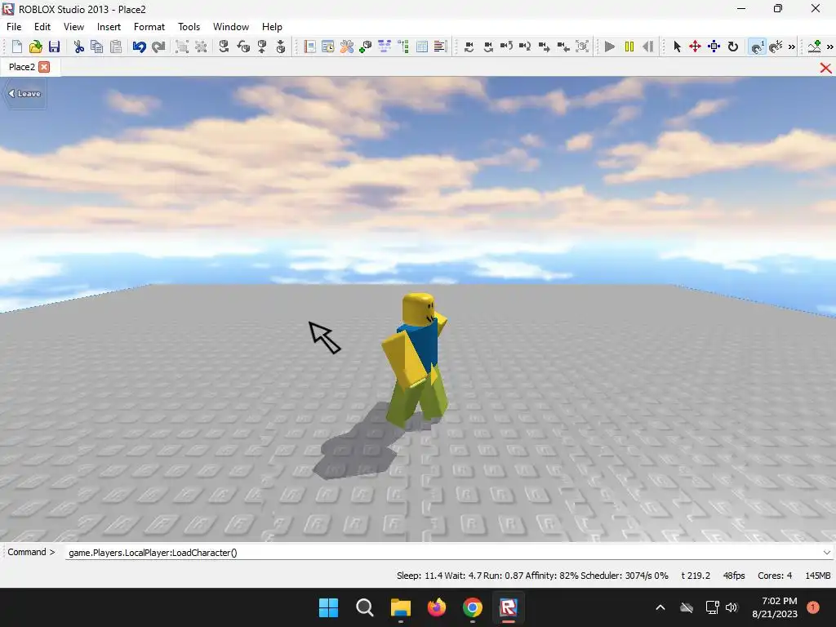The height and width of the screenshot is (627, 836).
Task: Open the Task Scheduler panel icon
Action: (328, 47)
